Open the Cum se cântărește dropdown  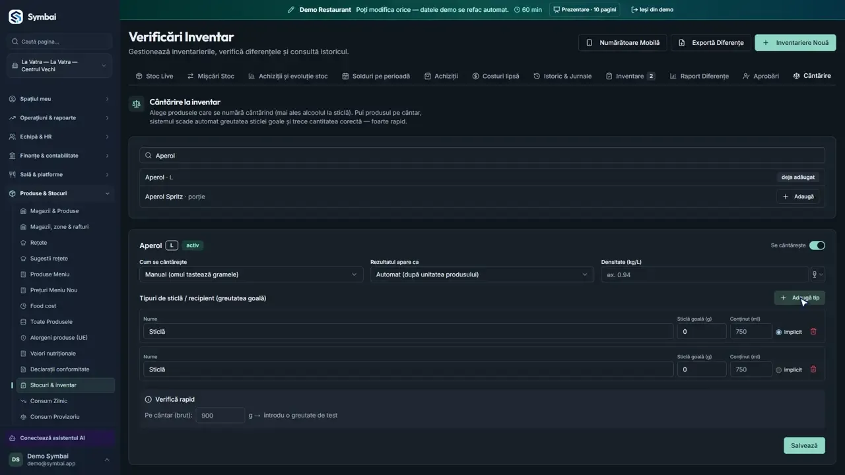tap(251, 274)
